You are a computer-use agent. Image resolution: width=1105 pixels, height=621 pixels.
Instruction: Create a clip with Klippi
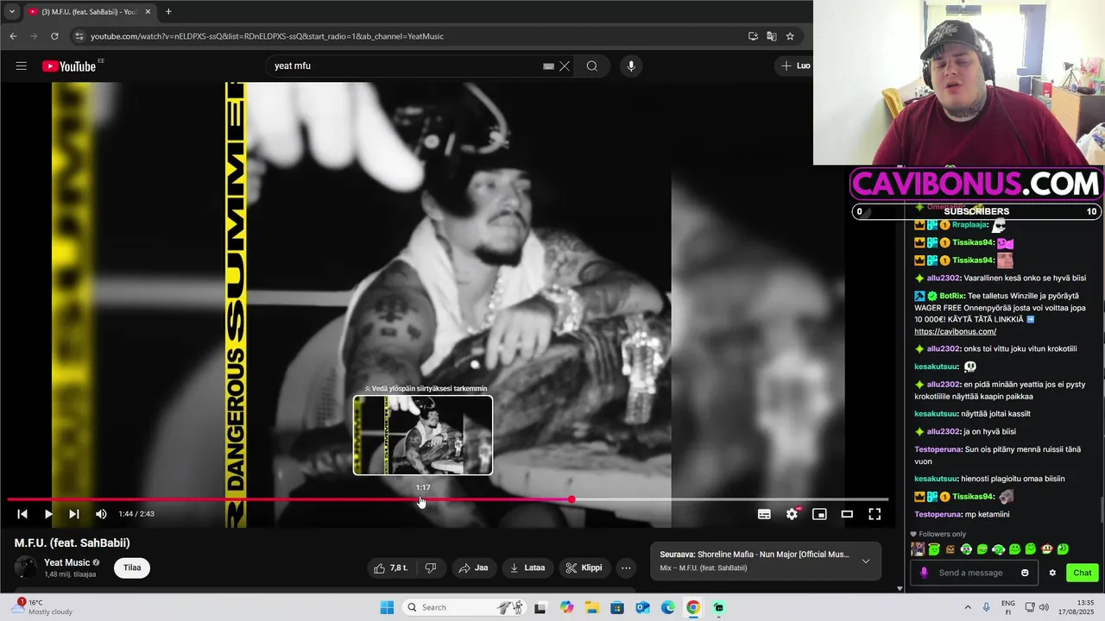(584, 568)
